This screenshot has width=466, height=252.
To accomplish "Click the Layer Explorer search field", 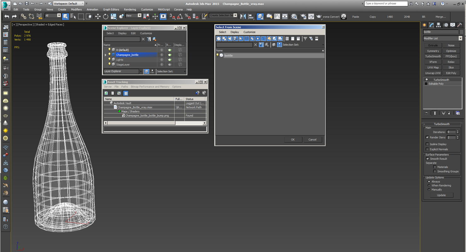I will 122,39.
